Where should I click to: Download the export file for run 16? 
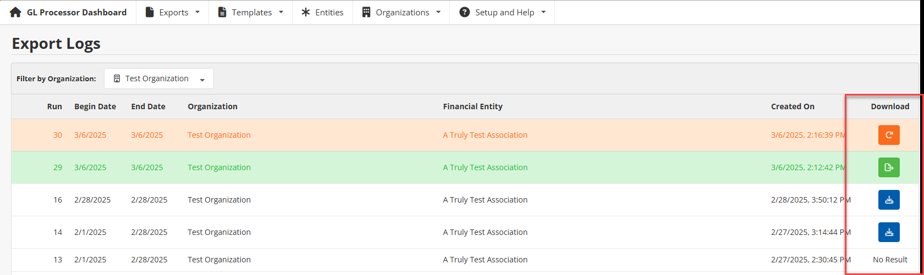[888, 200]
